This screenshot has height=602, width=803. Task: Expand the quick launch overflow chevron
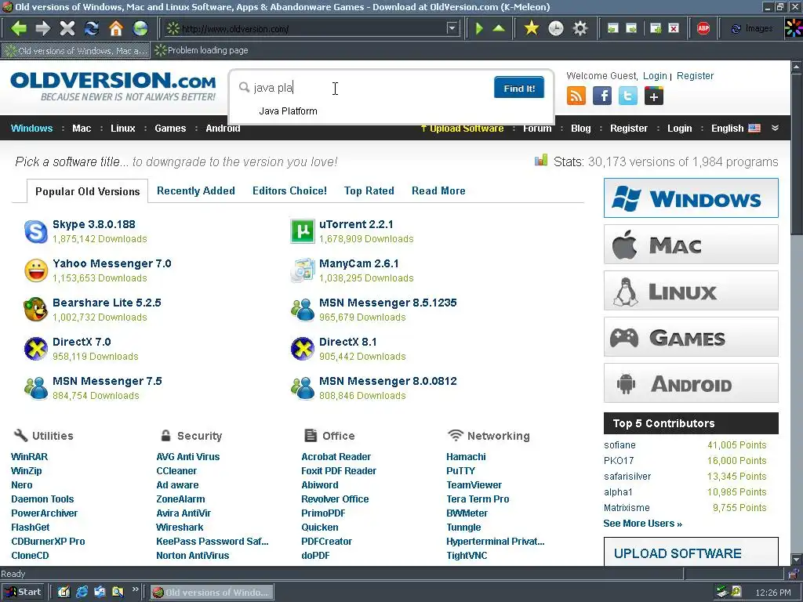coord(135,589)
